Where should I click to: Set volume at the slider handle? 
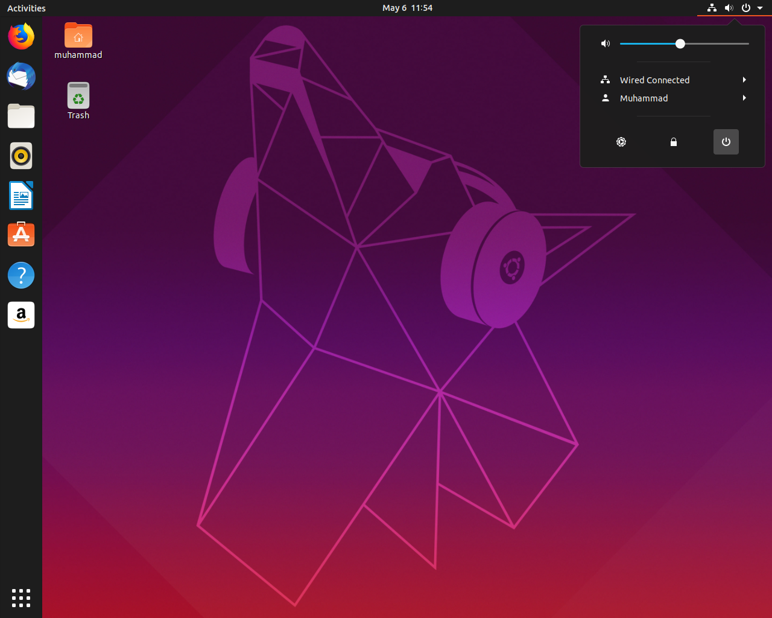(x=680, y=43)
